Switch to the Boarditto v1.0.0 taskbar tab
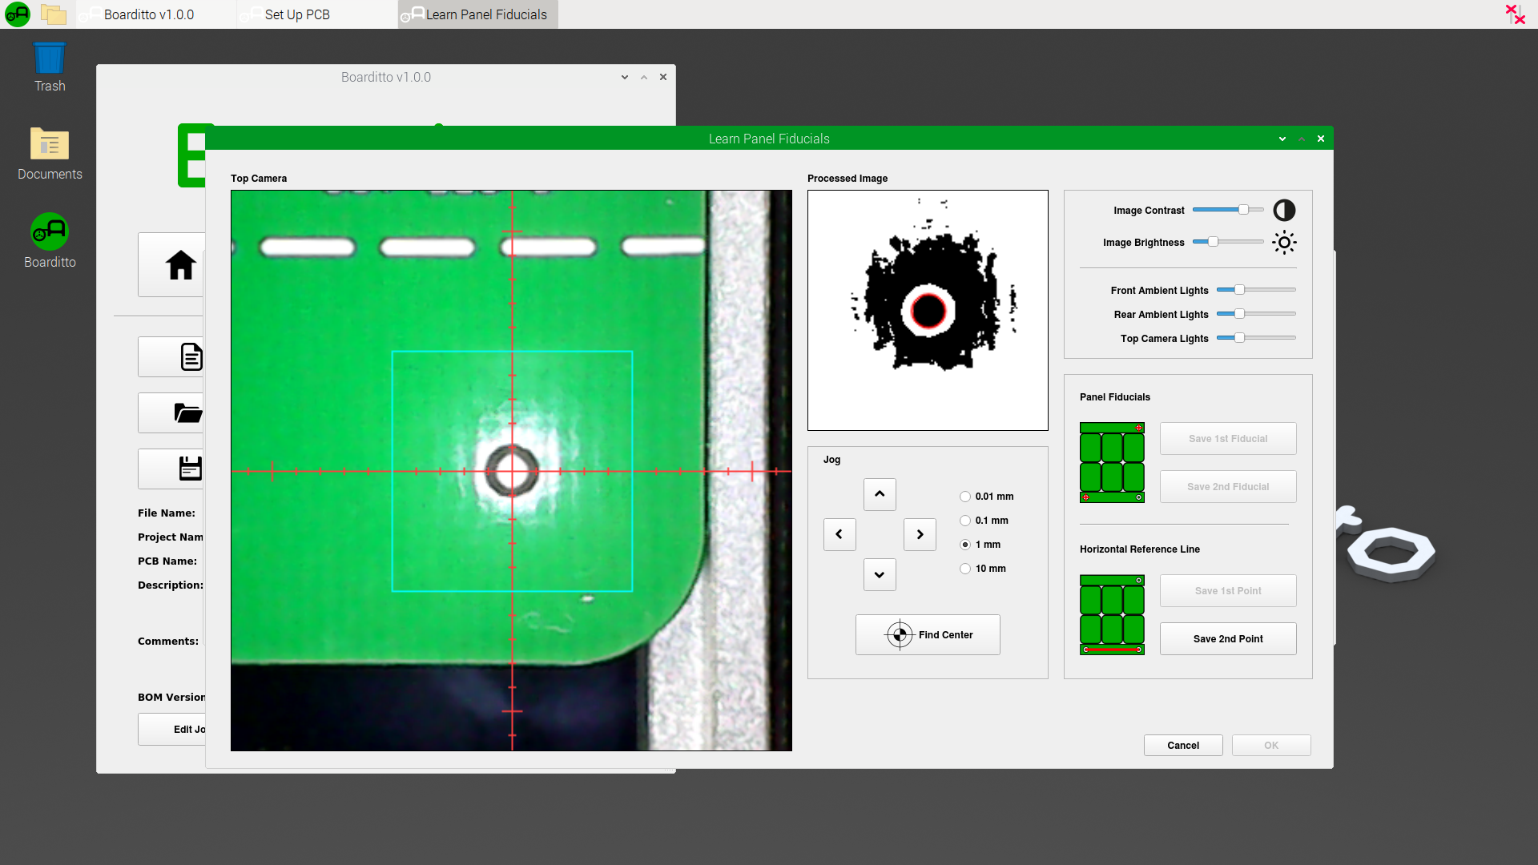Viewport: 1538px width, 865px height. click(149, 14)
